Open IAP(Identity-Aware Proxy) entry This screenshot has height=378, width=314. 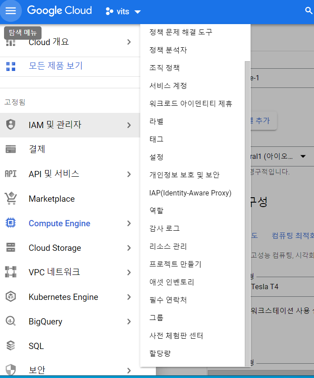(x=190, y=193)
